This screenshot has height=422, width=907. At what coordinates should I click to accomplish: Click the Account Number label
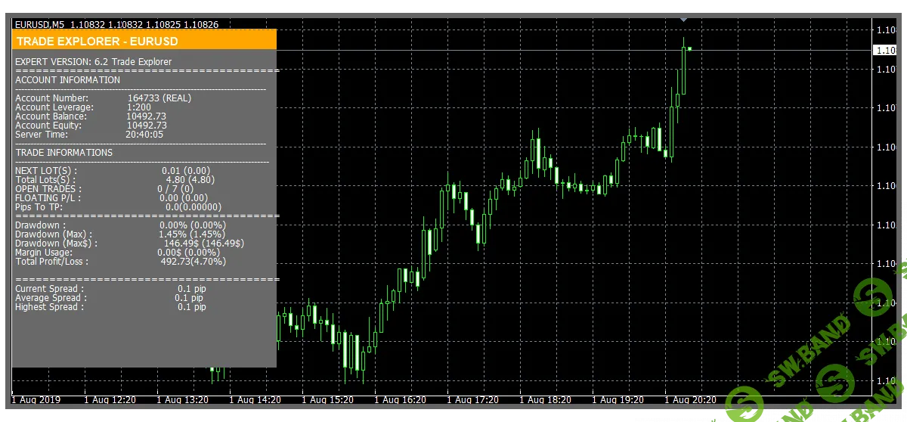point(52,98)
